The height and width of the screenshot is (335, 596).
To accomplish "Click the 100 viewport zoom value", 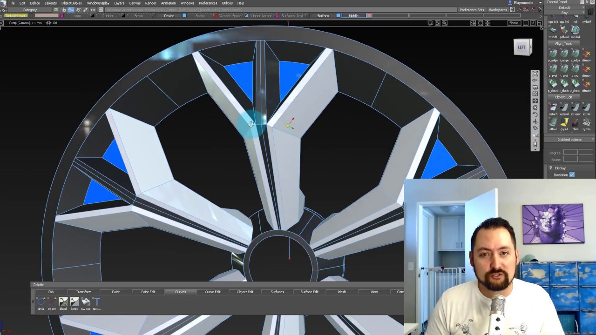I will coord(54,23).
